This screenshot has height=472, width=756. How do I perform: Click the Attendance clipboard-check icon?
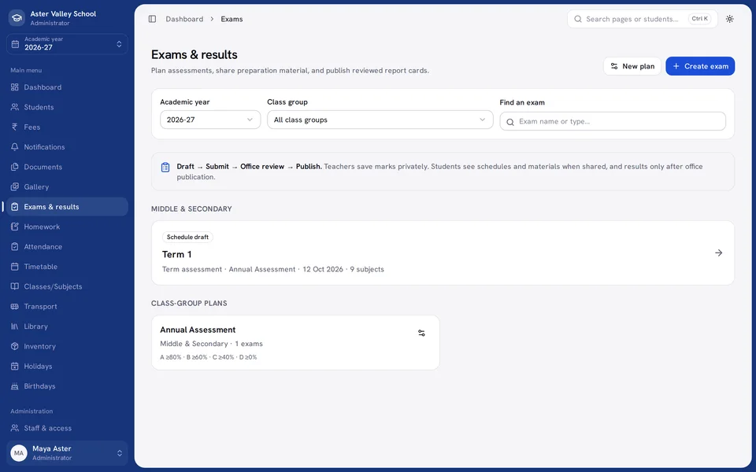tap(14, 246)
